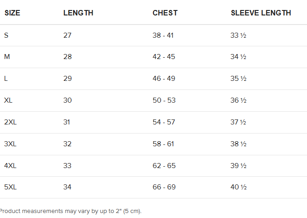
Task: Select the XL size row label
Action: click(8, 100)
